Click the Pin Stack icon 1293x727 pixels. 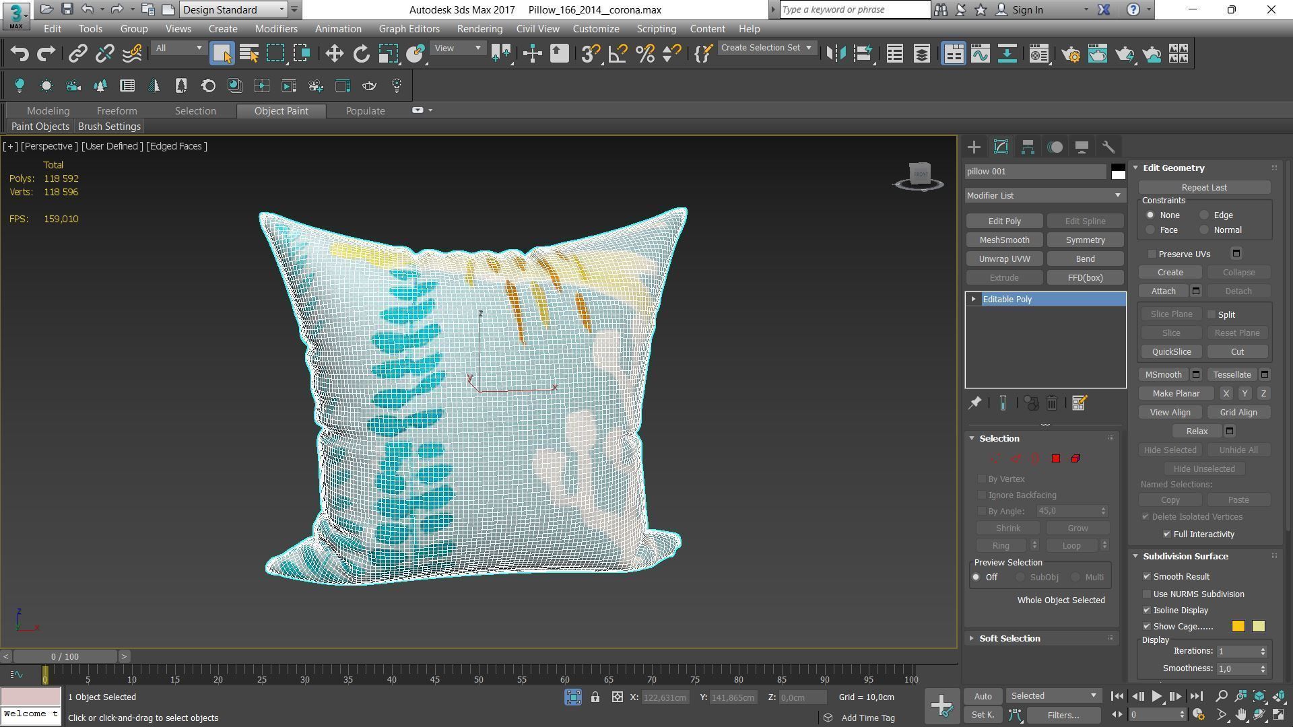pyautogui.click(x=974, y=403)
